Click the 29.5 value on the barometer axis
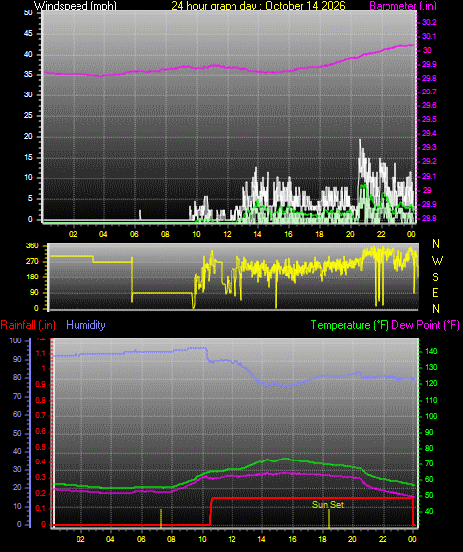 [x=429, y=119]
